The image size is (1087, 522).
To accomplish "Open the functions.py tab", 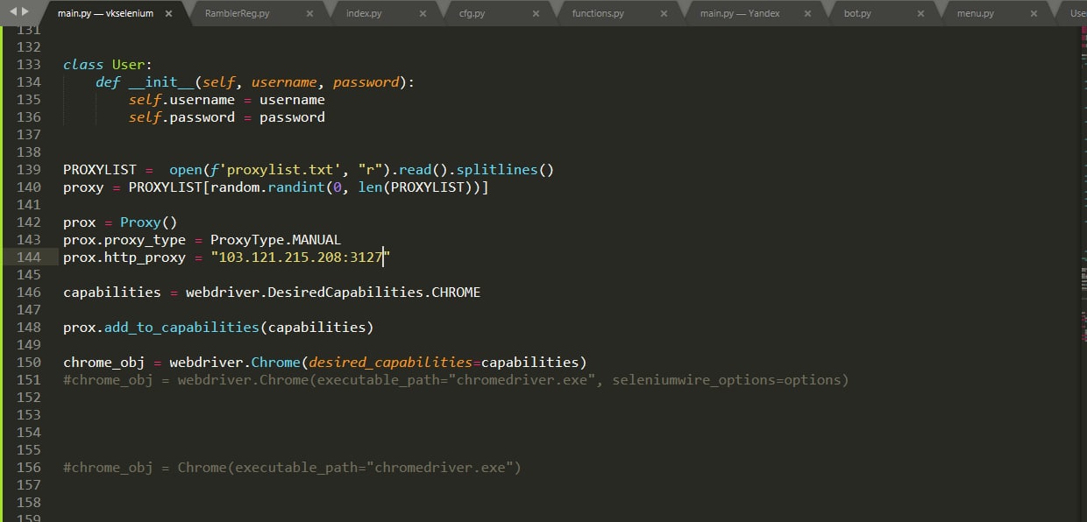I will click(598, 14).
